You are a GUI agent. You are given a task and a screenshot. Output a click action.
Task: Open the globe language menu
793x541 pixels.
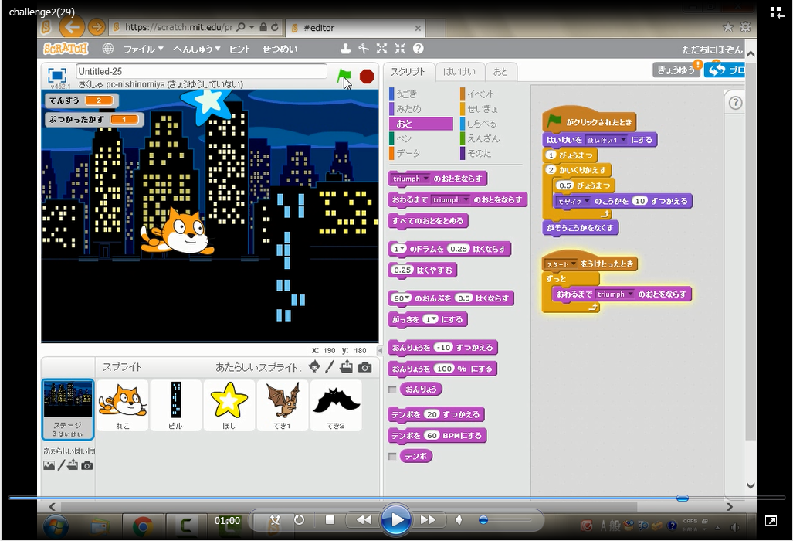(108, 49)
